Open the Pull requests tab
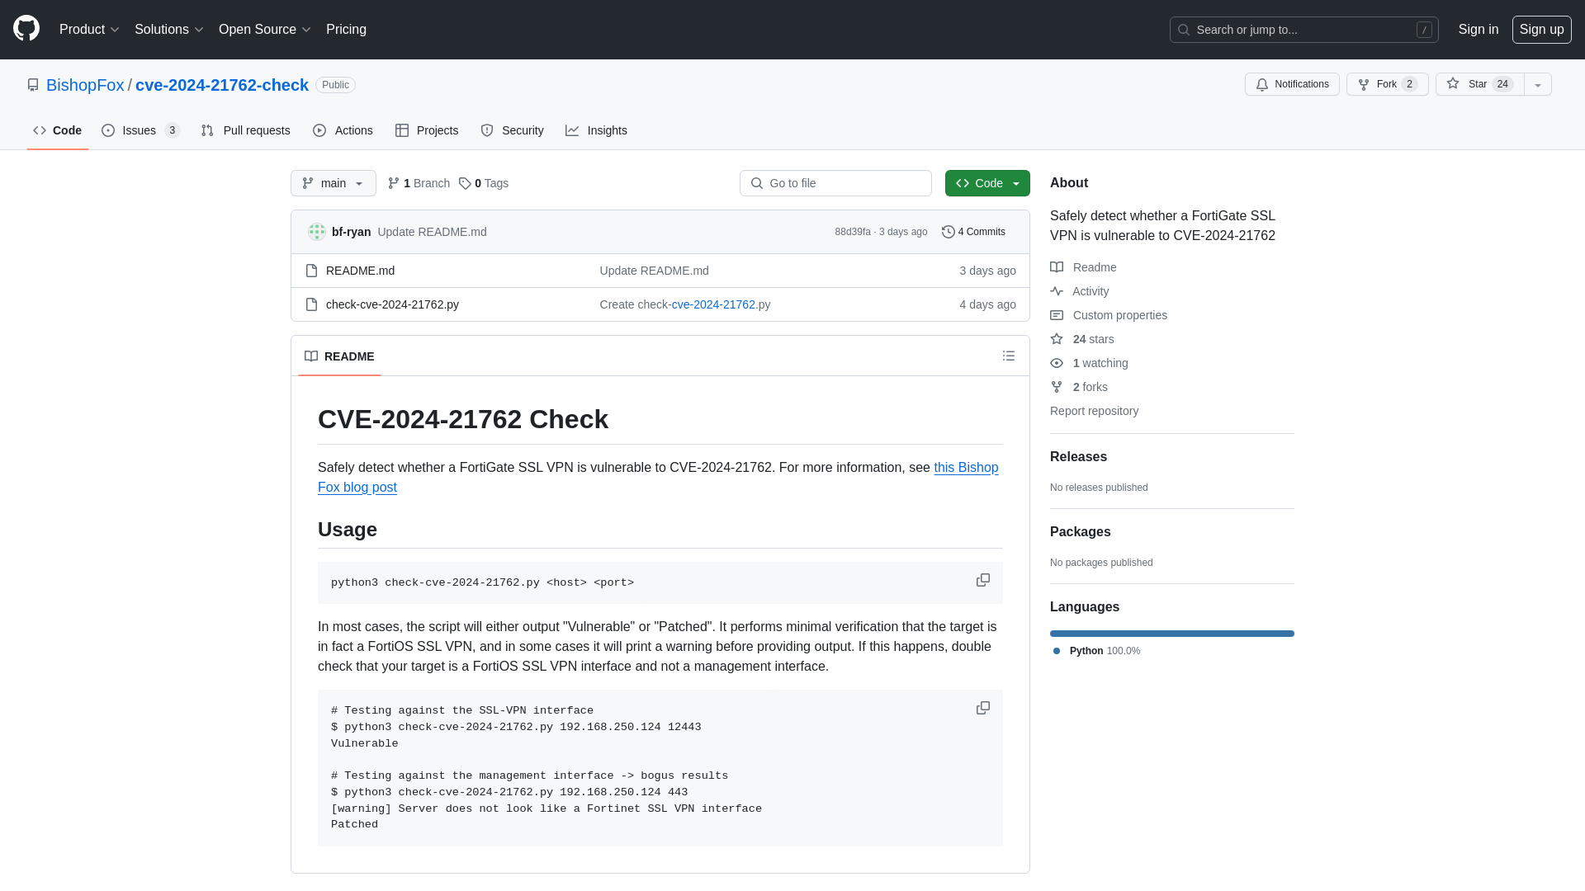1585x891 pixels. tap(245, 130)
